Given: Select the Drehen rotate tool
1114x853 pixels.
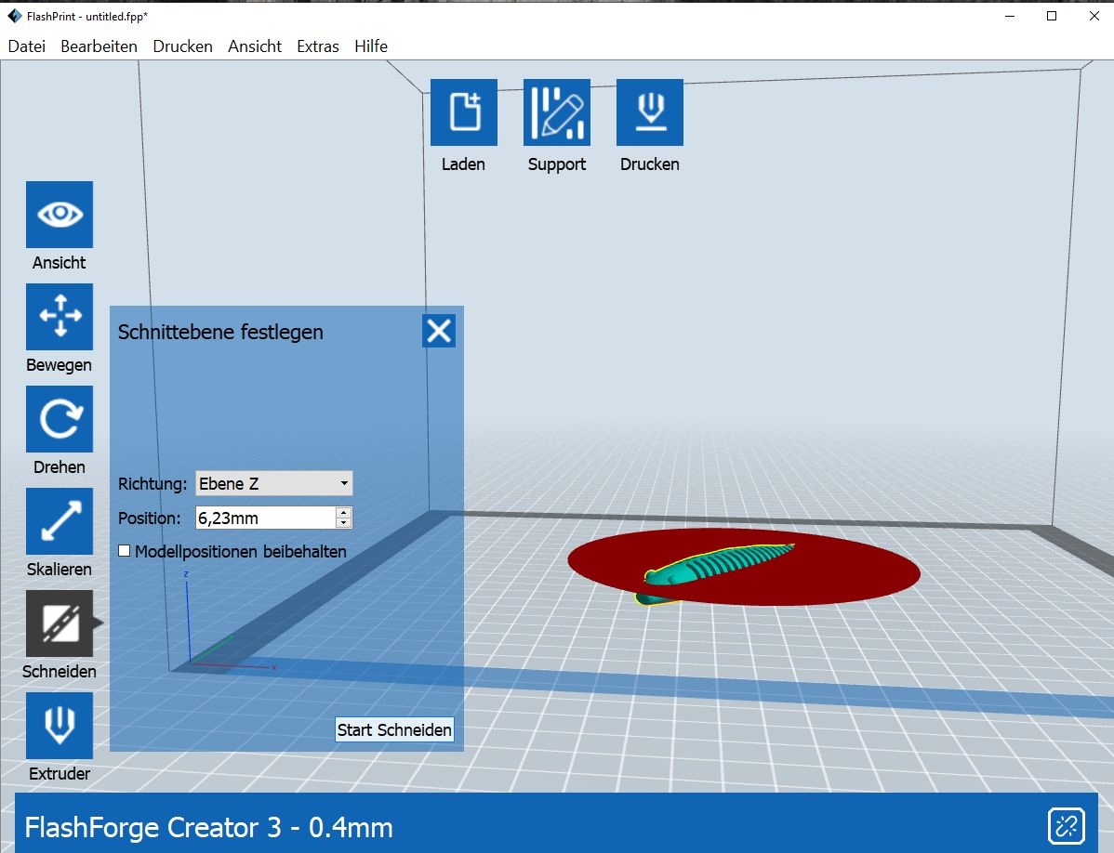Looking at the screenshot, I should point(60,419).
